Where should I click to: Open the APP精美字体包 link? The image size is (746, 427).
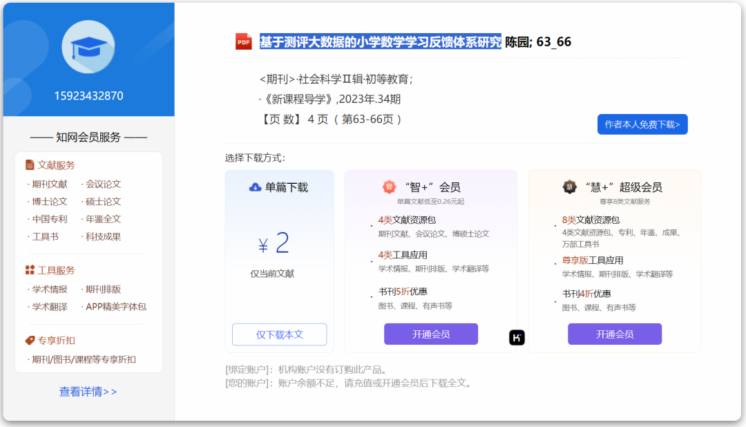coord(116,307)
